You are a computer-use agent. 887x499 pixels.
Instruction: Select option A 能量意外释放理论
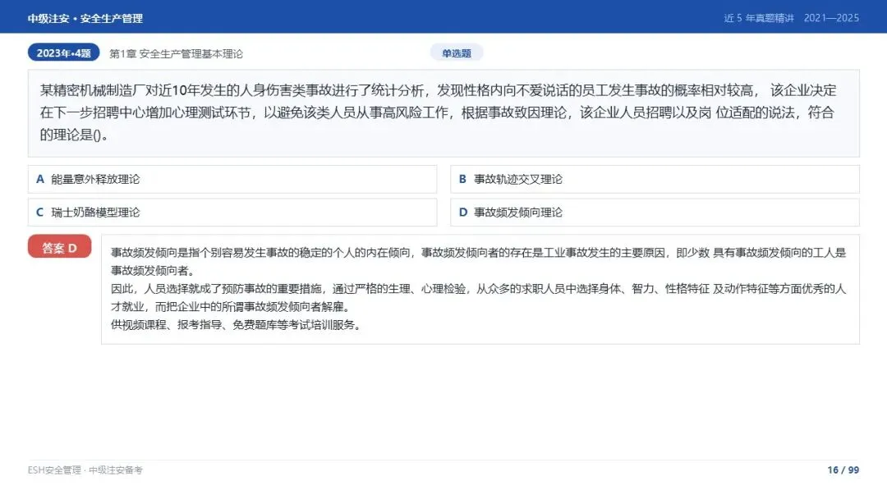[x=232, y=179]
